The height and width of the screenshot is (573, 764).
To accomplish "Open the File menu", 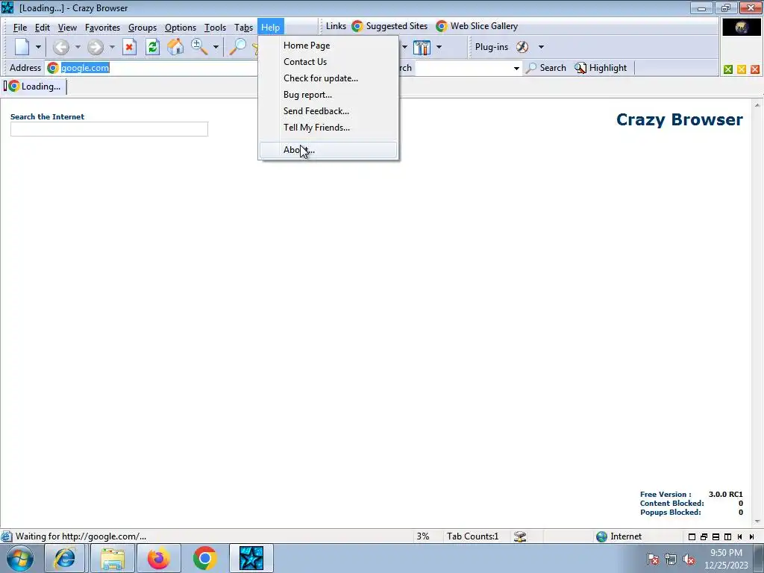I will (20, 28).
